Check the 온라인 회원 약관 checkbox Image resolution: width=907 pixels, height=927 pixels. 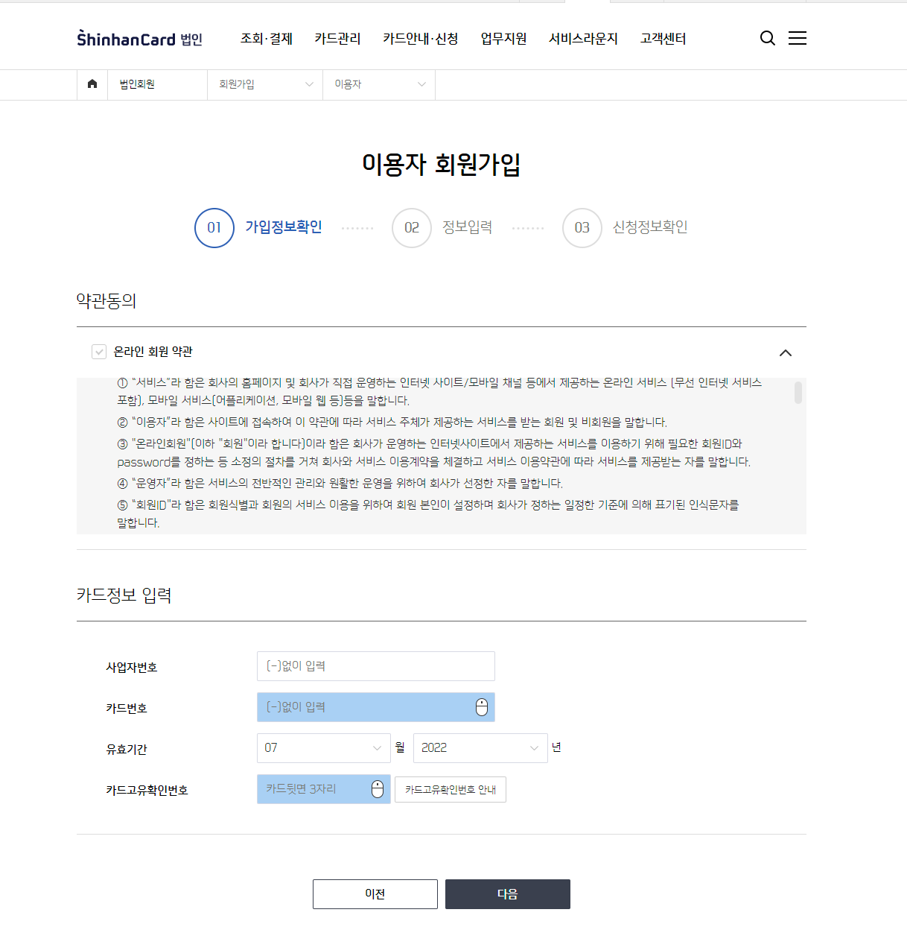99,352
